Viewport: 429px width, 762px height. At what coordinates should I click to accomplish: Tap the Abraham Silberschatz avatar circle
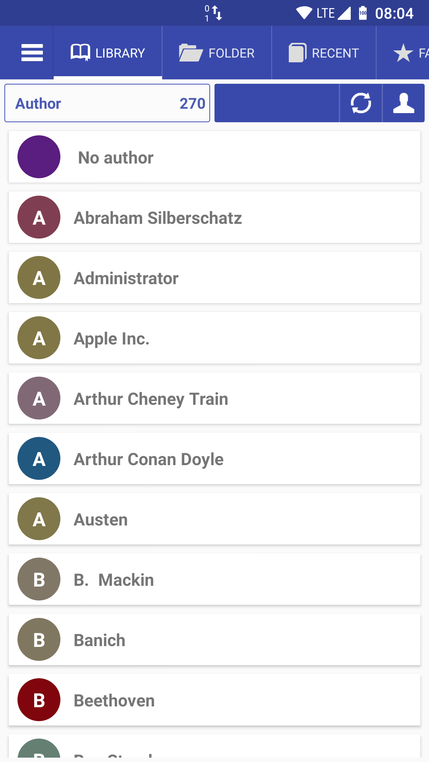coord(39,217)
